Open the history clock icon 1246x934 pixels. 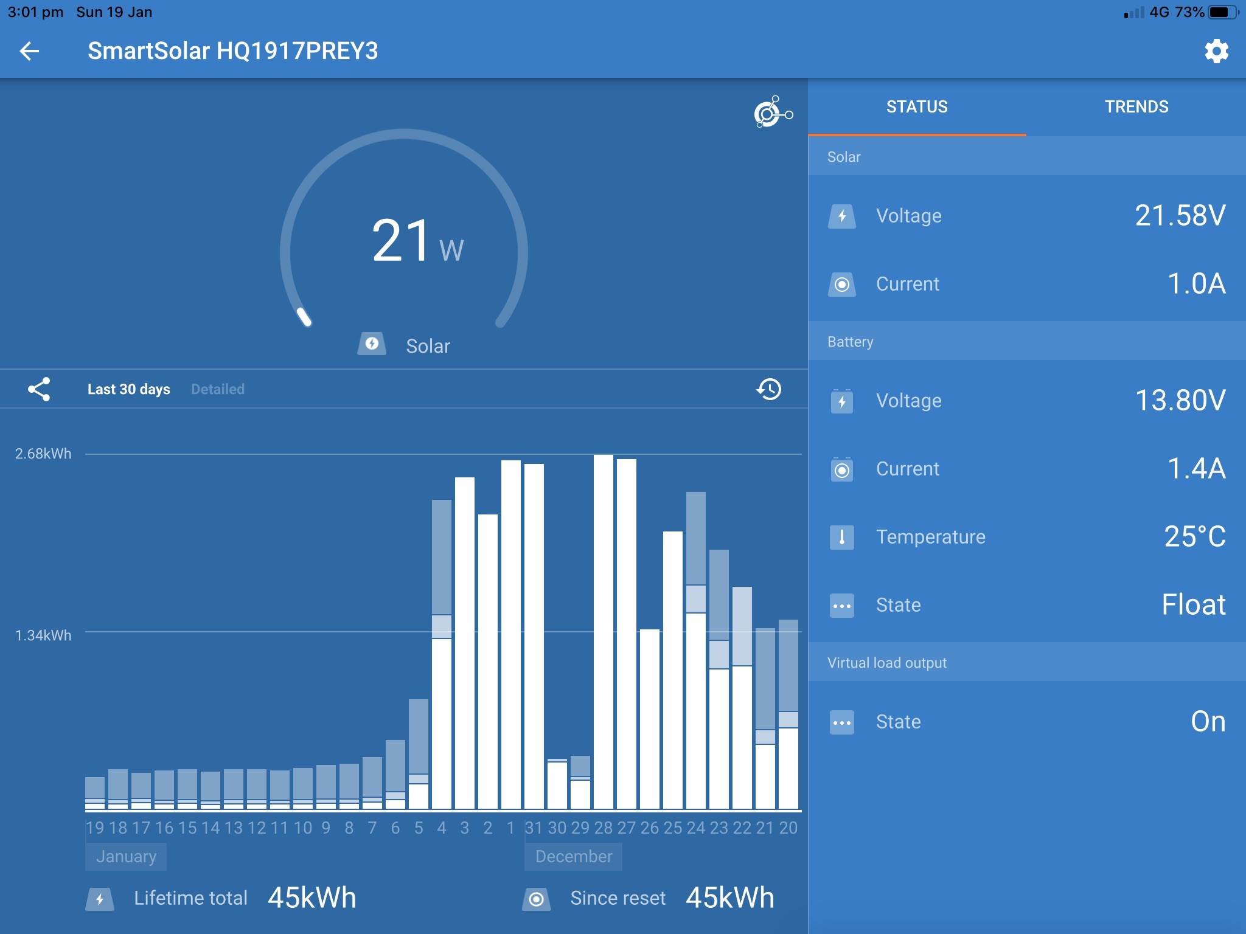pyautogui.click(x=768, y=389)
